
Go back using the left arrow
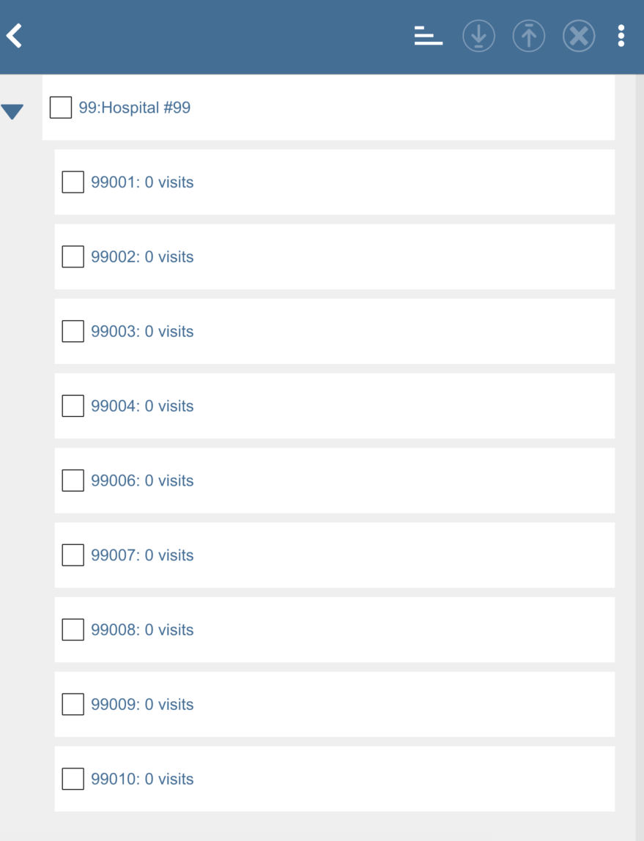pos(15,35)
